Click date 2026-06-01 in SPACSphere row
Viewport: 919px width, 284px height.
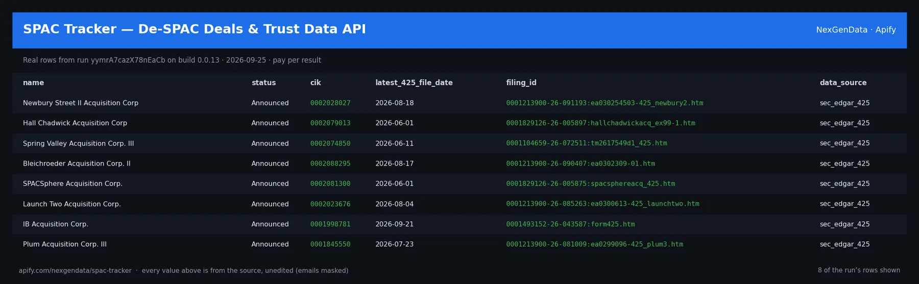395,184
